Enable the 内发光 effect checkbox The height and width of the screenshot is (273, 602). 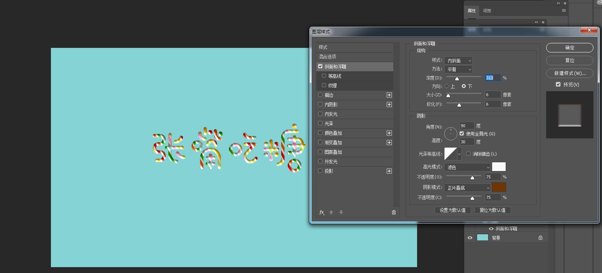click(x=320, y=114)
